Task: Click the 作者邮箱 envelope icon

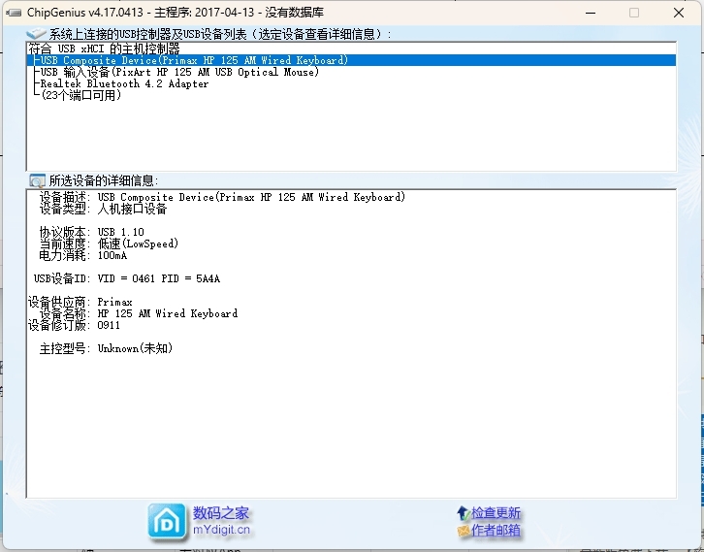Action: point(464,531)
